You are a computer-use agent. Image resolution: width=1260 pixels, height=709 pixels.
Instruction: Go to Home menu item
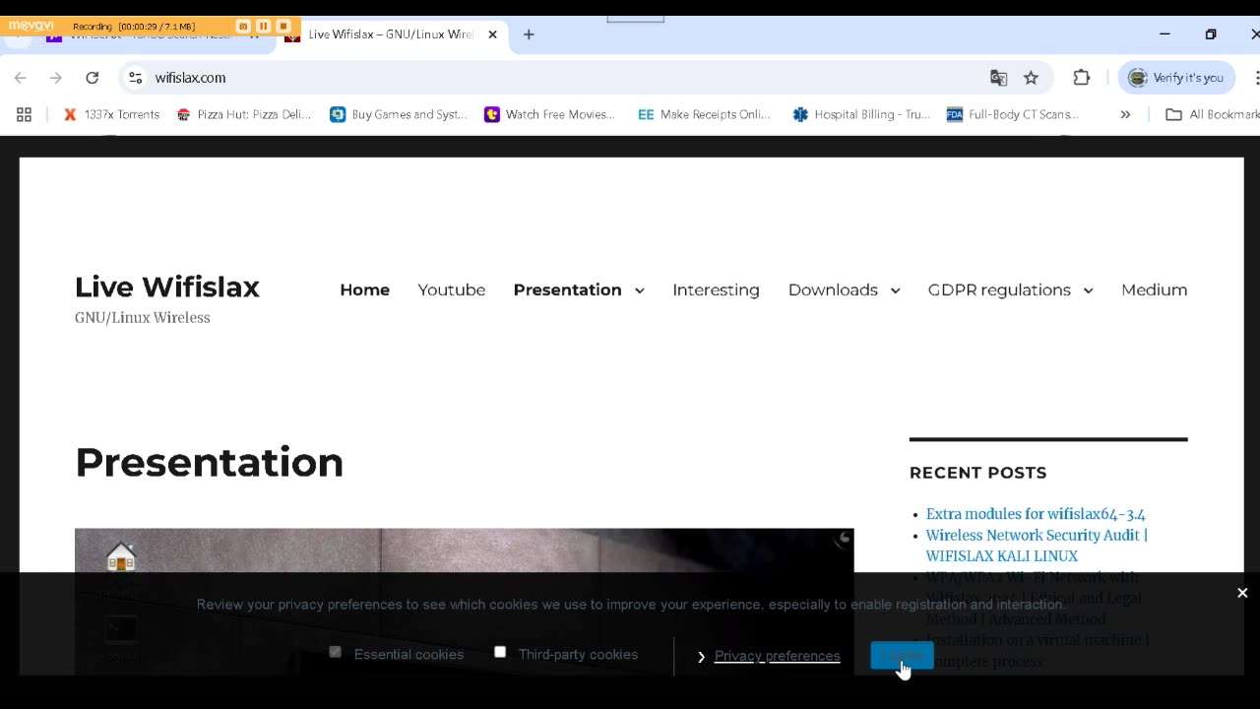[364, 290]
